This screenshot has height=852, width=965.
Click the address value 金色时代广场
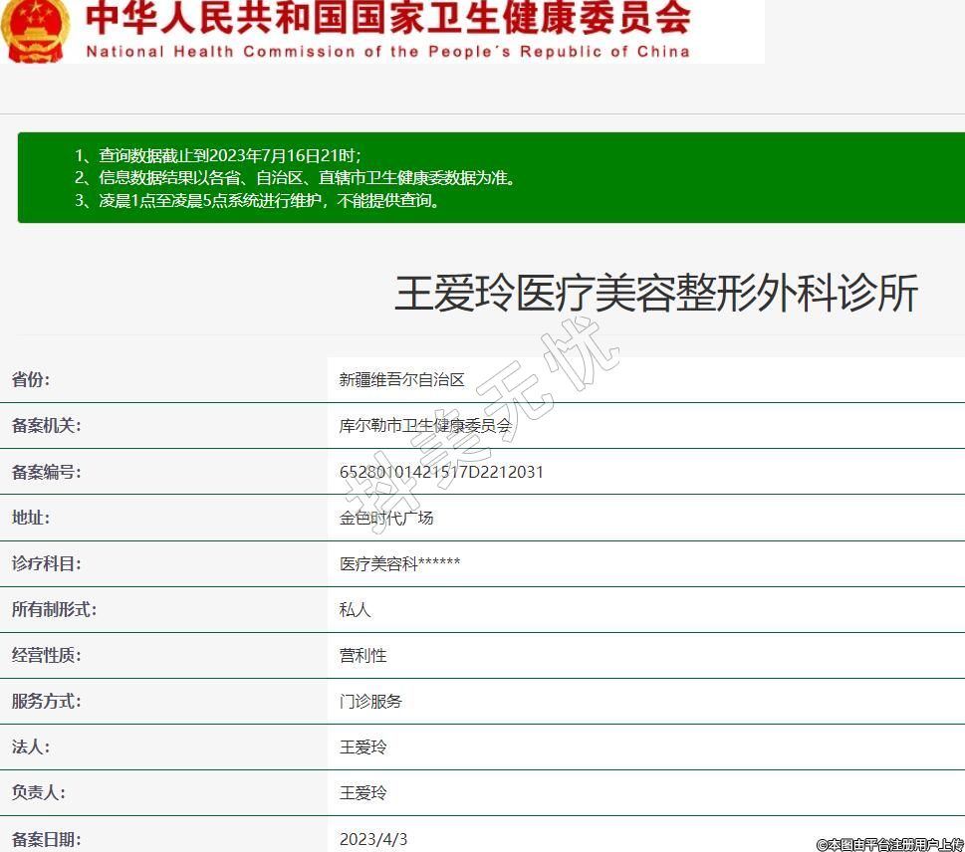[386, 518]
